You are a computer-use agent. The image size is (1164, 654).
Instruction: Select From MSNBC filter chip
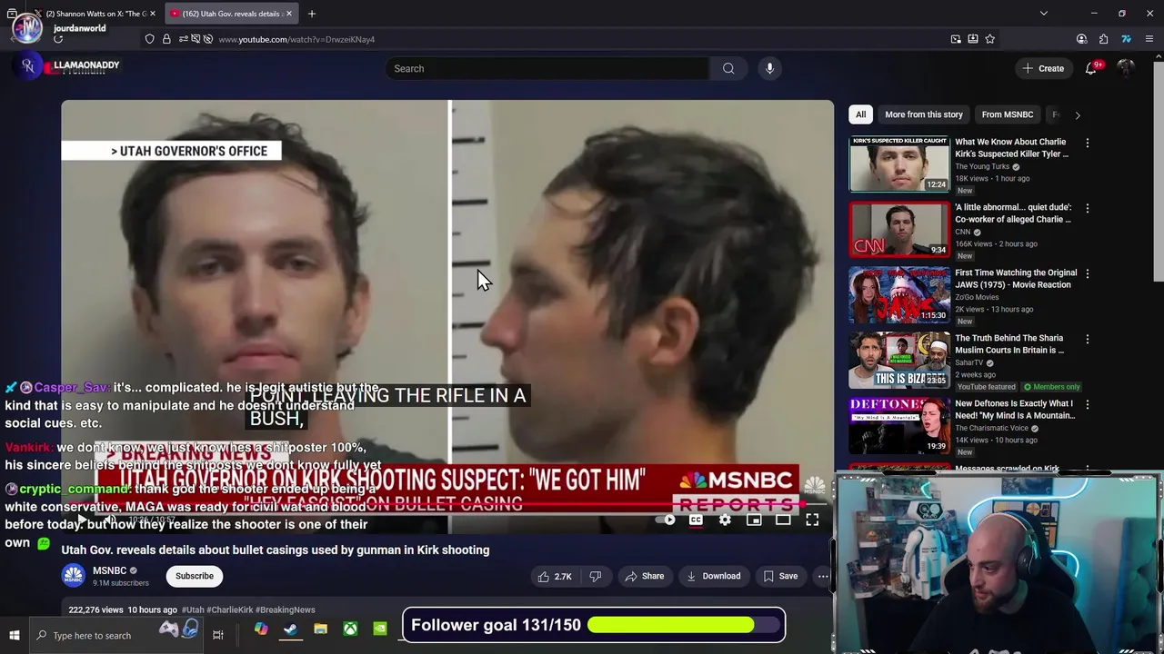(x=1007, y=114)
